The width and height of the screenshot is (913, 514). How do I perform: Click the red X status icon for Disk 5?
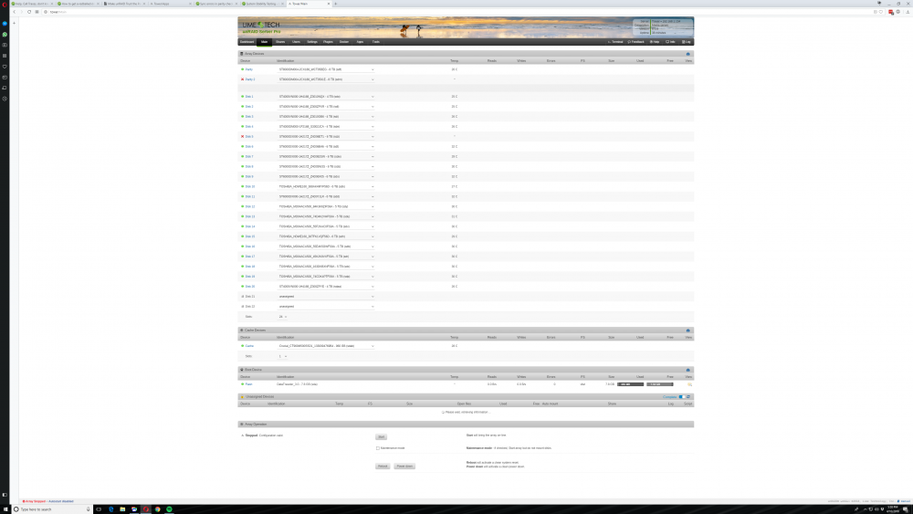242,136
